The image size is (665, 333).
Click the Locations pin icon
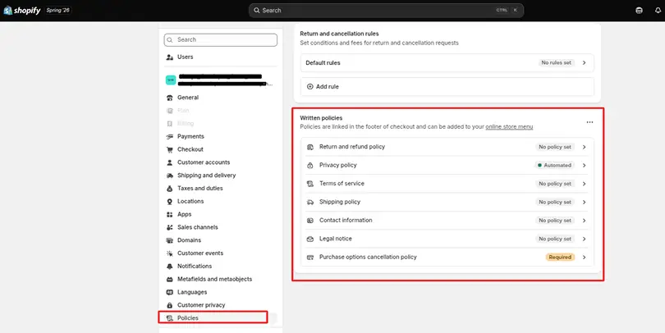click(170, 201)
